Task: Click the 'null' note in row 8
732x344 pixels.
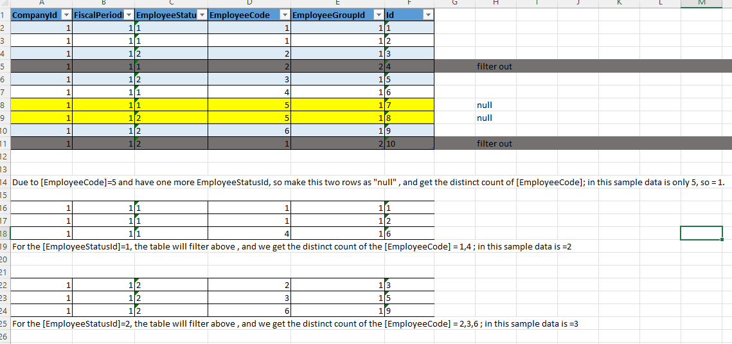Action: point(484,105)
